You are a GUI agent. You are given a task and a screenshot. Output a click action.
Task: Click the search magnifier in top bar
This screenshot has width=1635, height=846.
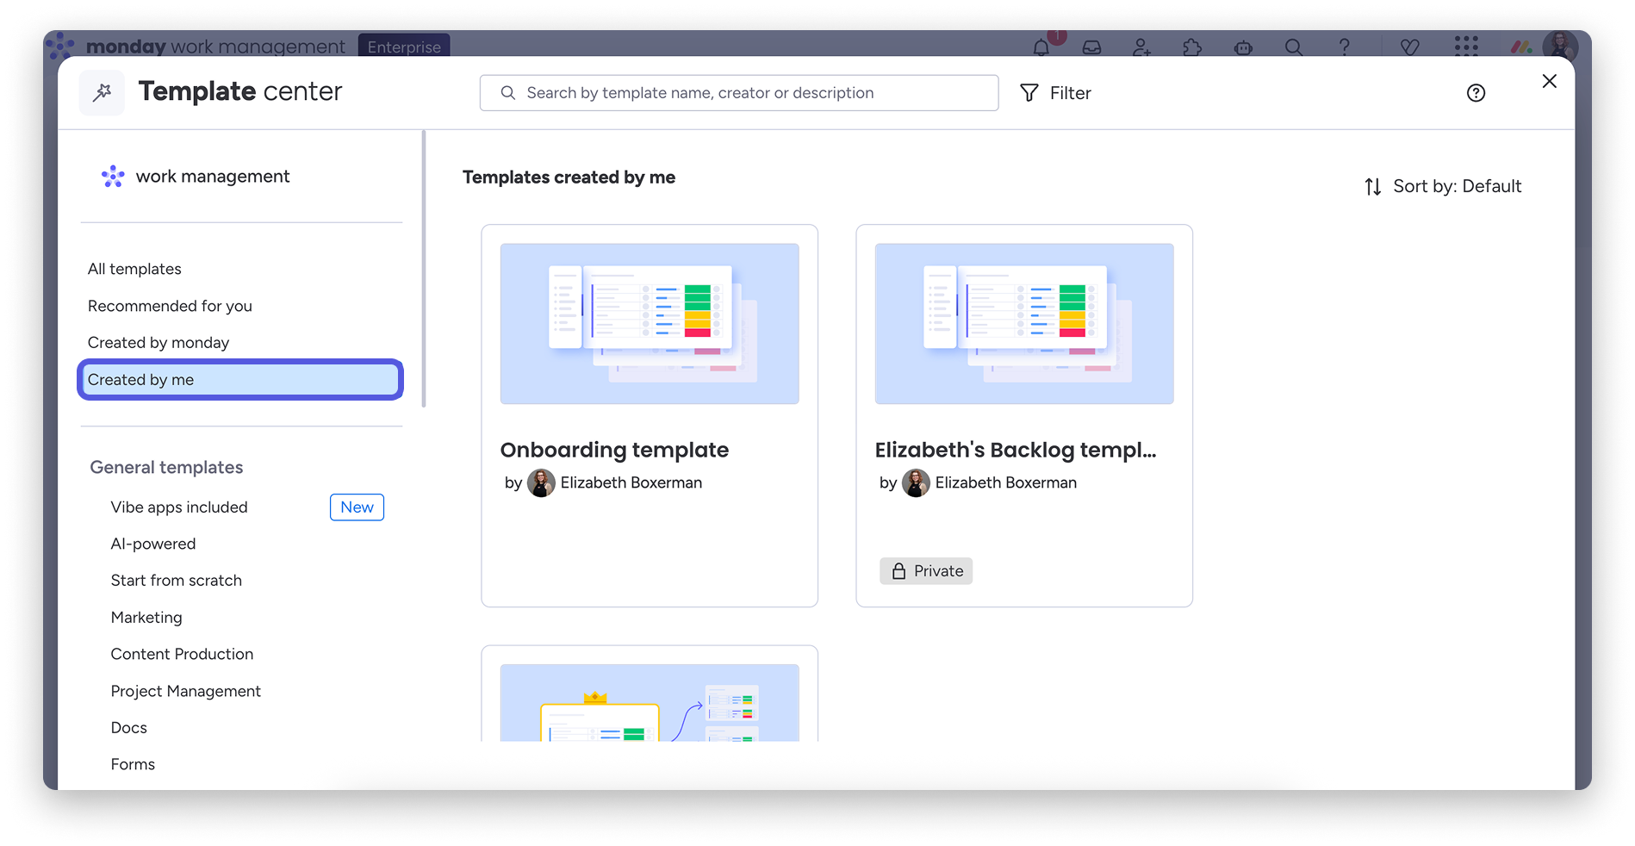pyautogui.click(x=1293, y=47)
